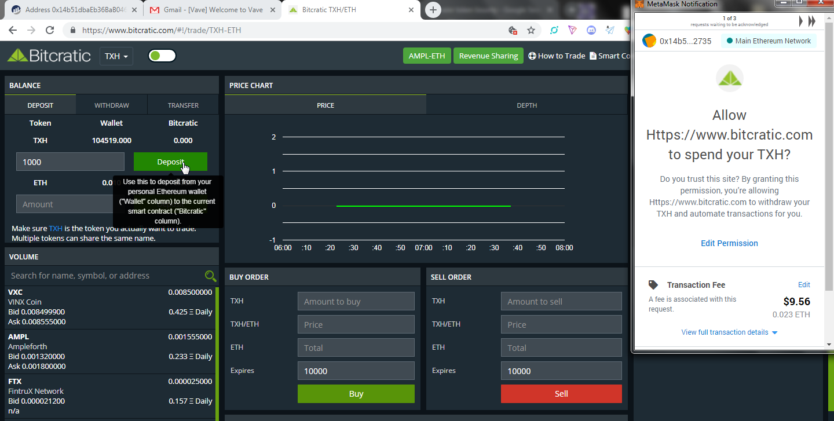The width and height of the screenshot is (834, 421).
Task: Click the AMPL-ETH green button
Action: pyautogui.click(x=427, y=56)
